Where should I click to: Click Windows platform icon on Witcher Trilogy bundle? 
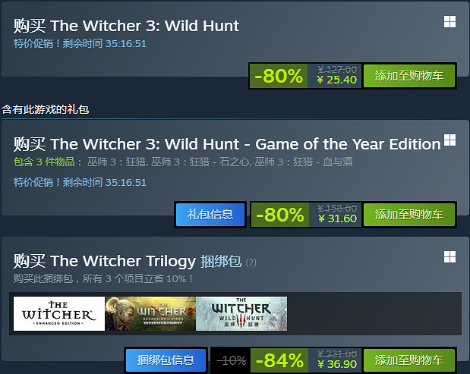pyautogui.click(x=450, y=257)
